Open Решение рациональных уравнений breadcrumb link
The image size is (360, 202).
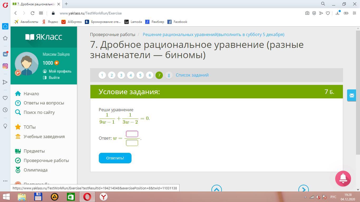pos(213,34)
